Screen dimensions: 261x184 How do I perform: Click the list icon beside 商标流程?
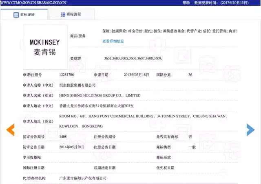[x=63, y=15]
